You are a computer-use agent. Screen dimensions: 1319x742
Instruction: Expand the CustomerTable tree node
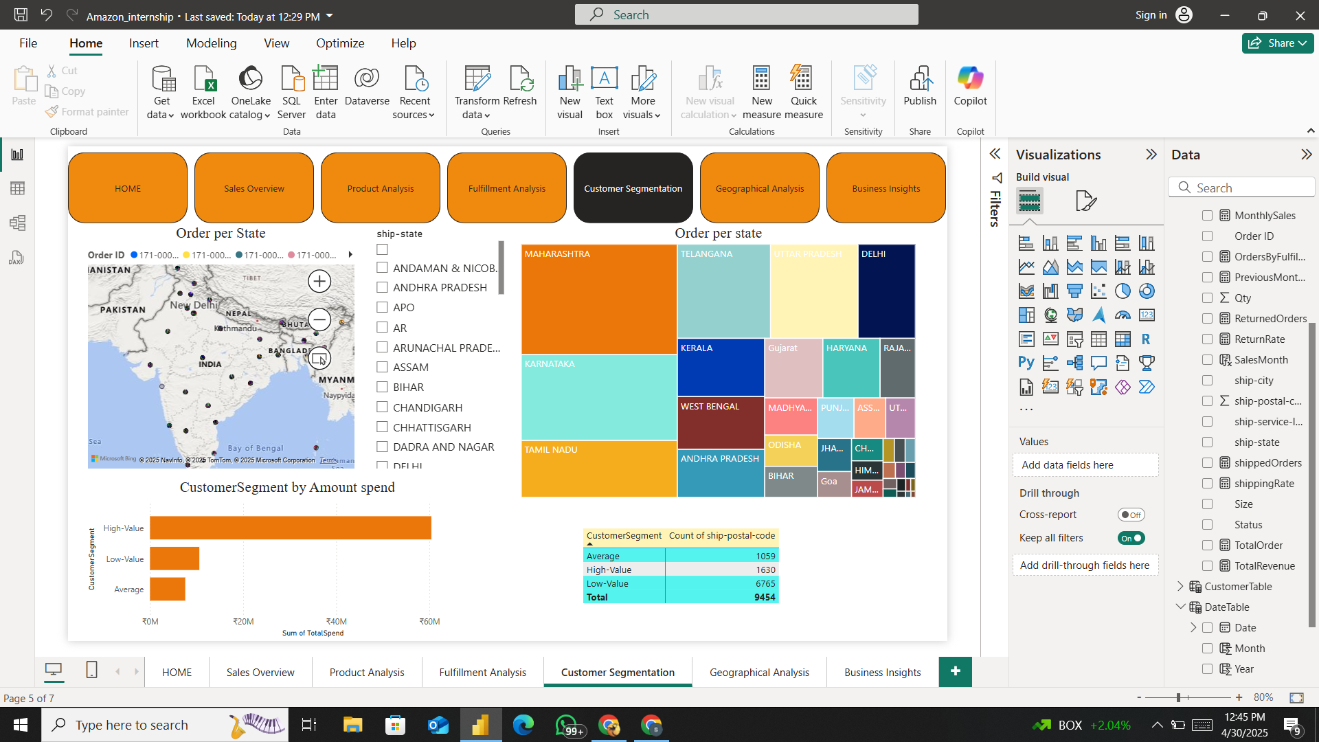1180,586
